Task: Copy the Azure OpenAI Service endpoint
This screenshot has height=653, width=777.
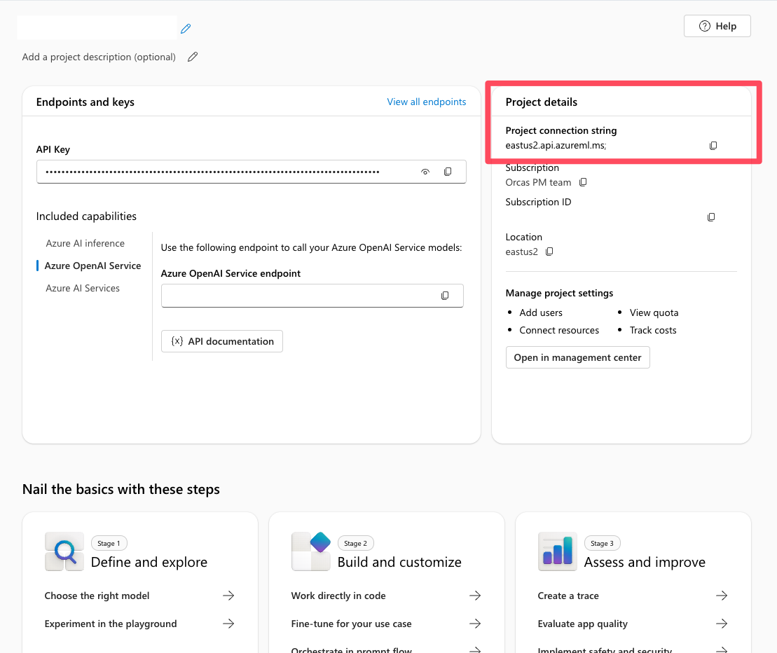Action: click(x=445, y=295)
